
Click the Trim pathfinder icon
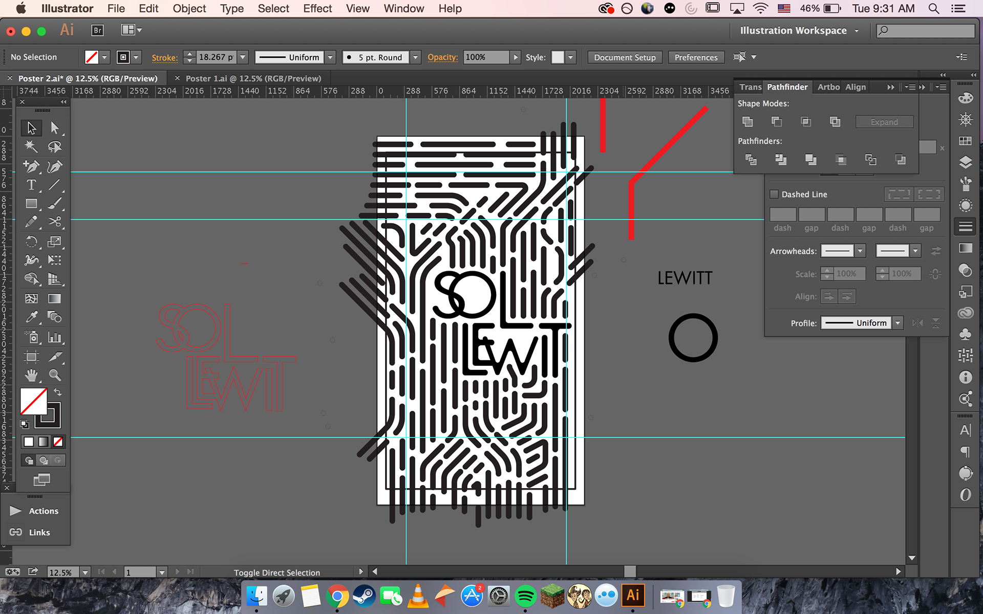coord(781,160)
